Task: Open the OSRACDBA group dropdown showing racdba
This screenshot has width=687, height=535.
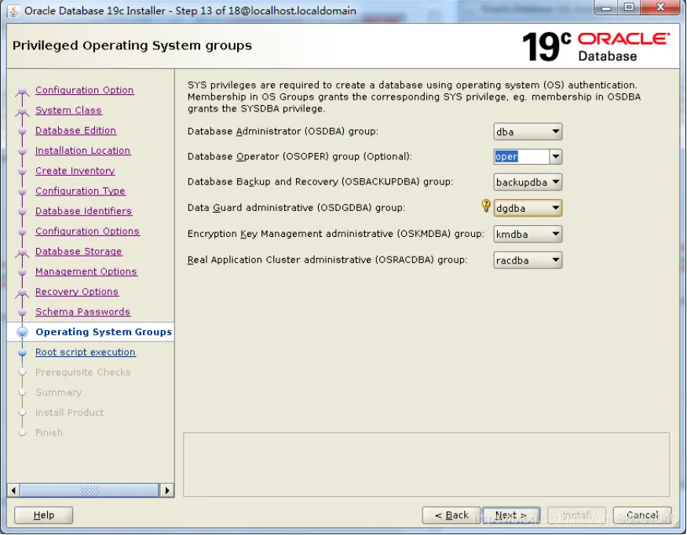Action: click(x=528, y=260)
